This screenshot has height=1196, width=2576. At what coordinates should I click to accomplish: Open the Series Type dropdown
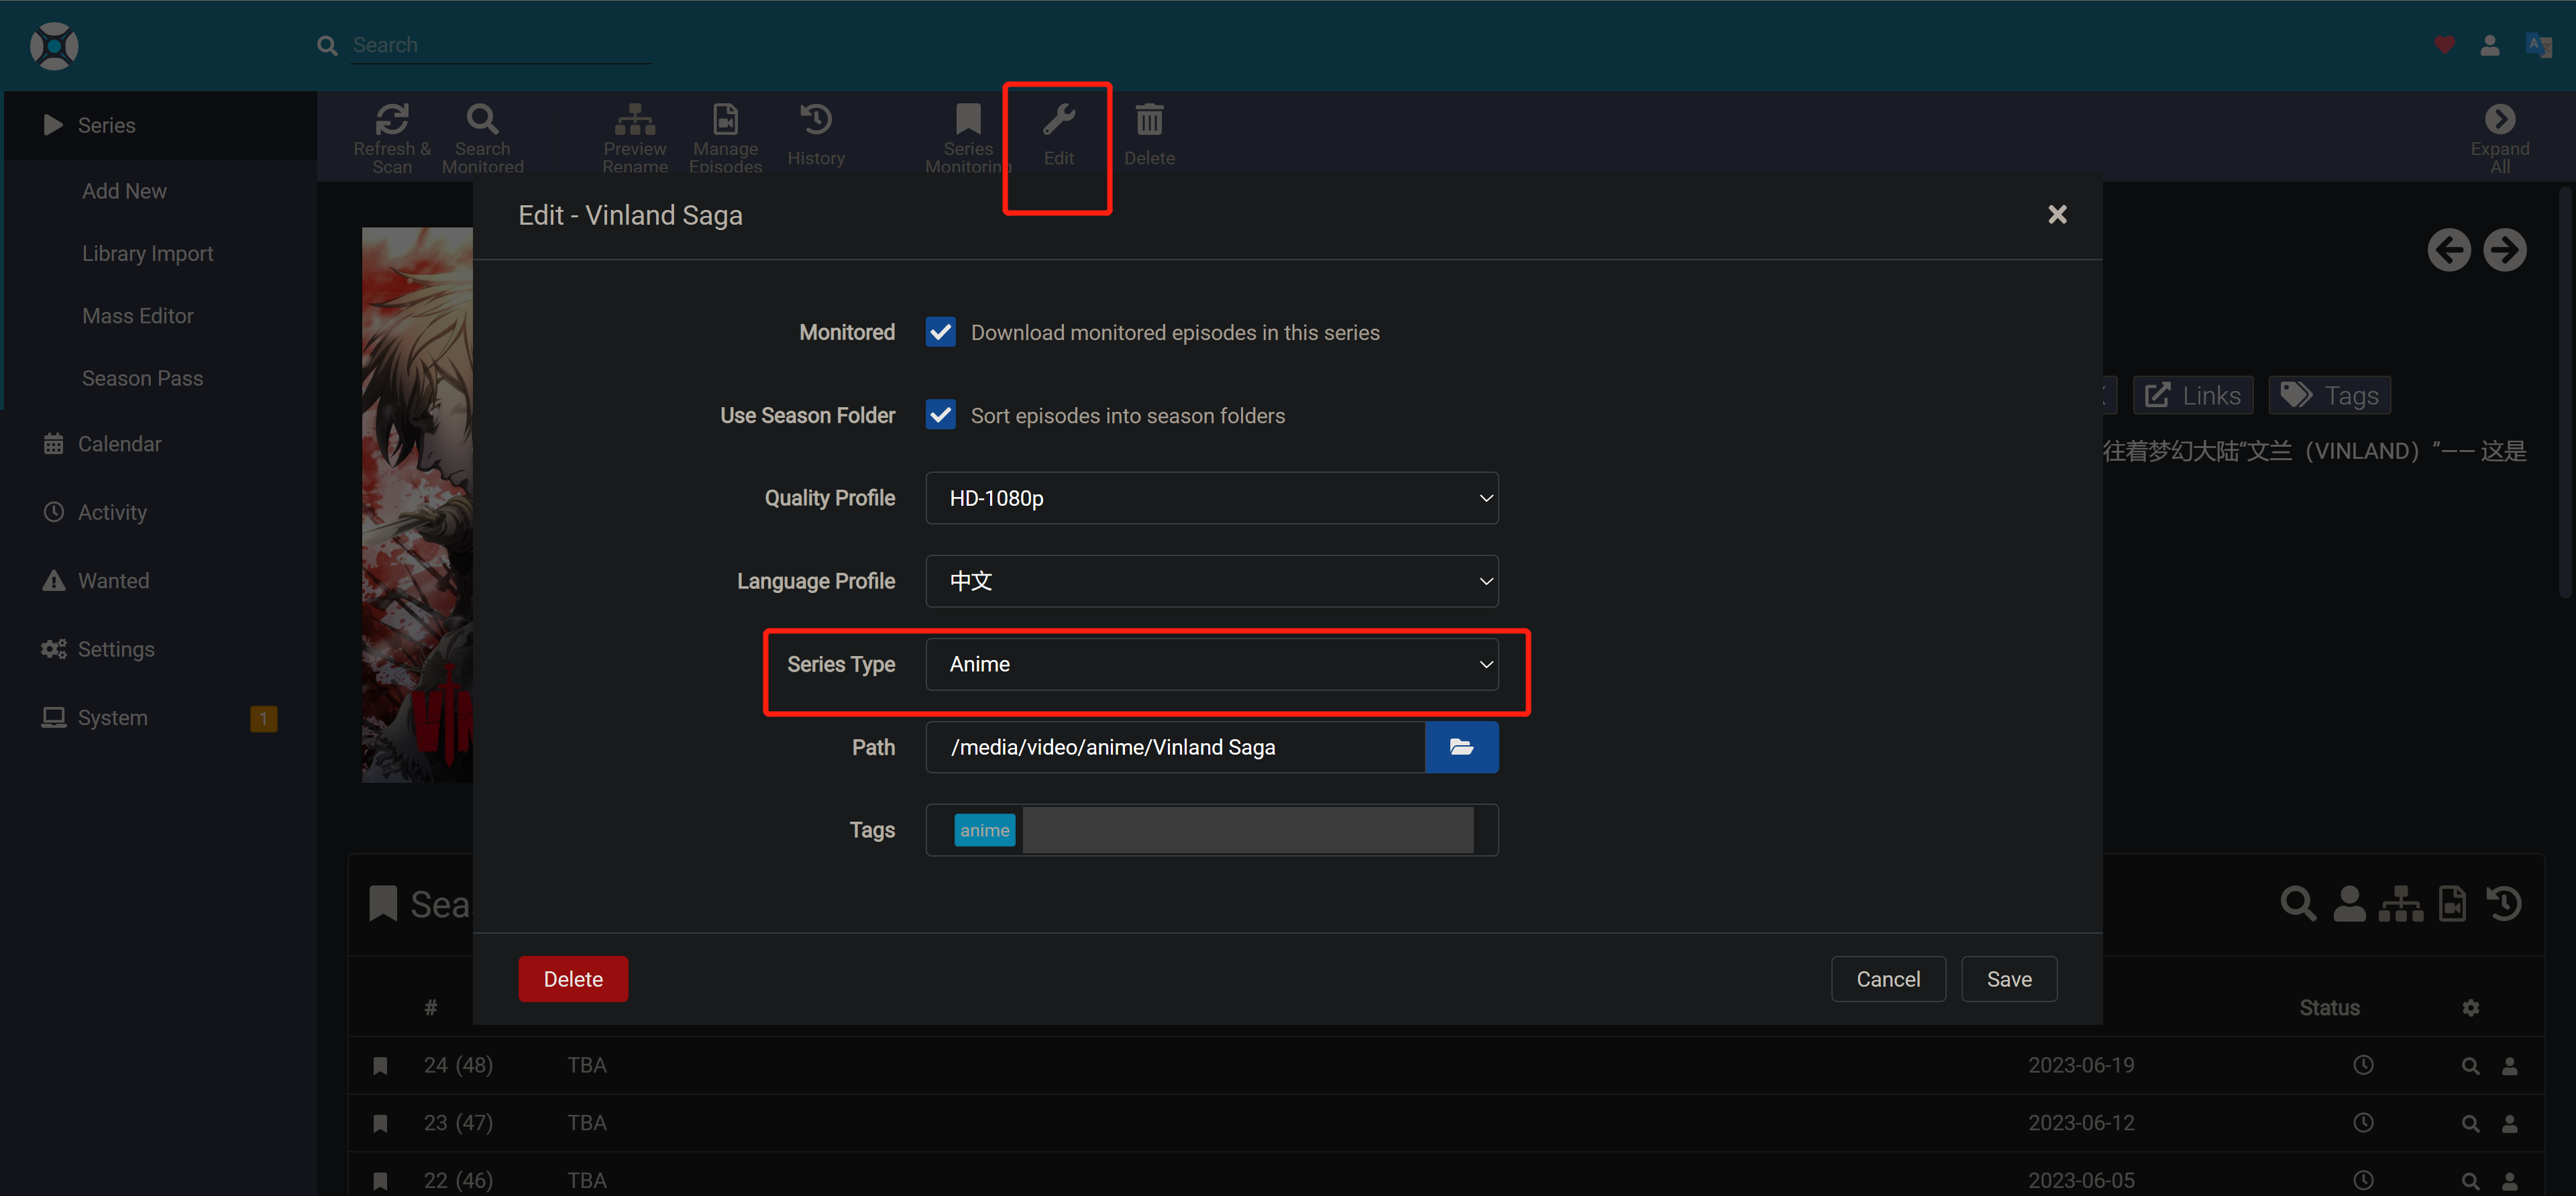click(1211, 664)
